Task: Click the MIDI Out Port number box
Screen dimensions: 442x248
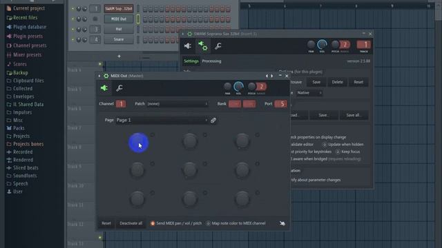Action: click(x=281, y=104)
